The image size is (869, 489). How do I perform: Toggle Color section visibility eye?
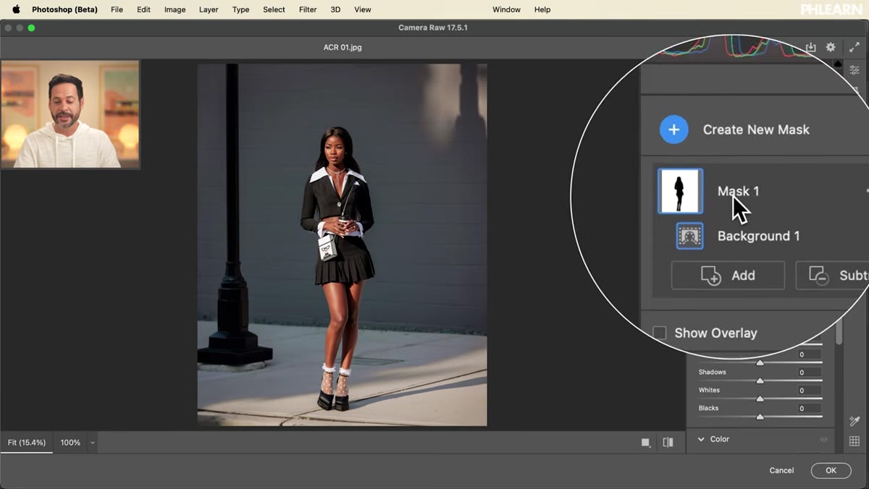click(x=823, y=439)
